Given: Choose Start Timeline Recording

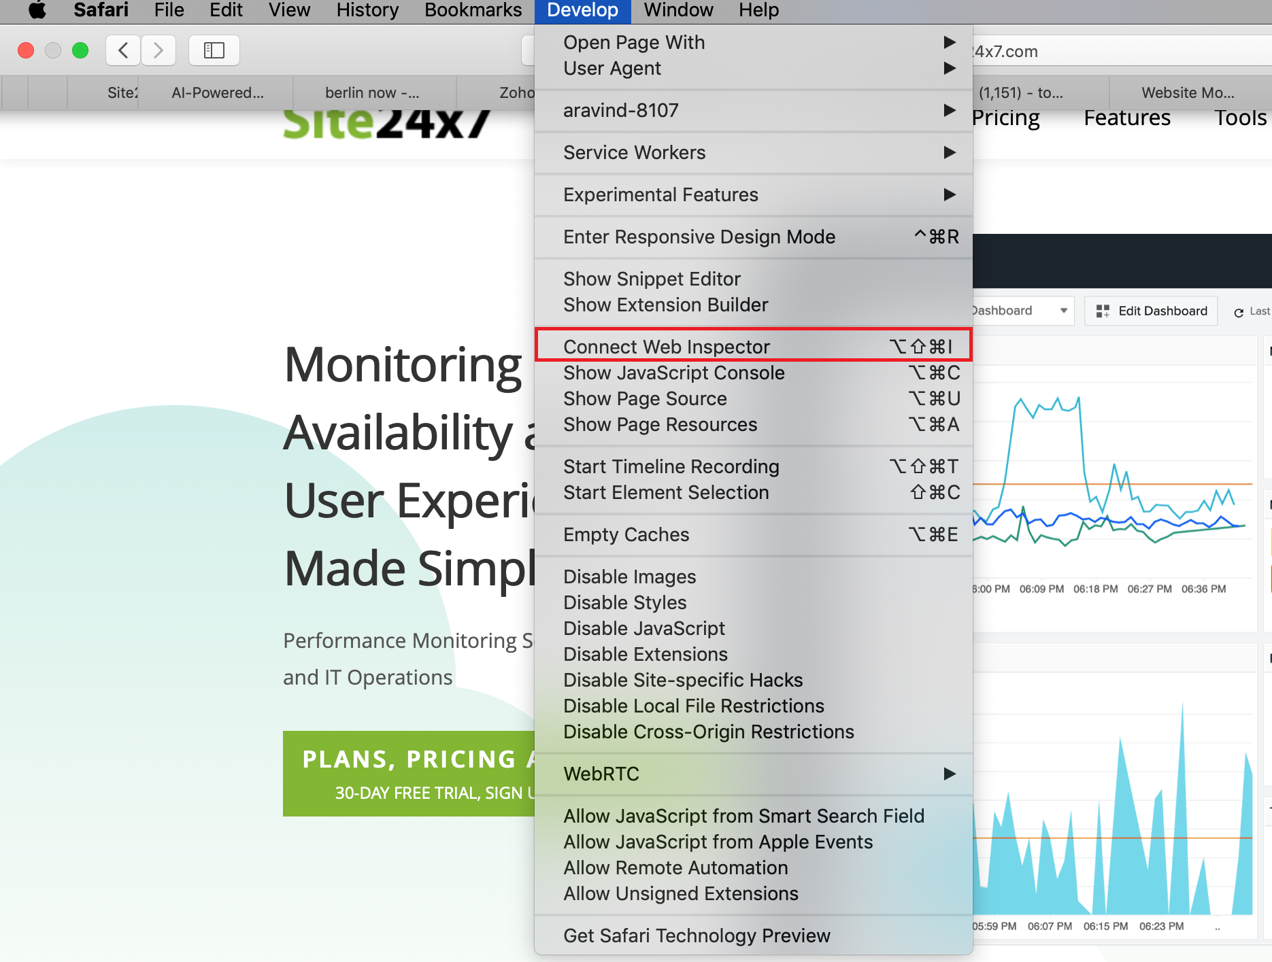Looking at the screenshot, I should tap(754, 466).
